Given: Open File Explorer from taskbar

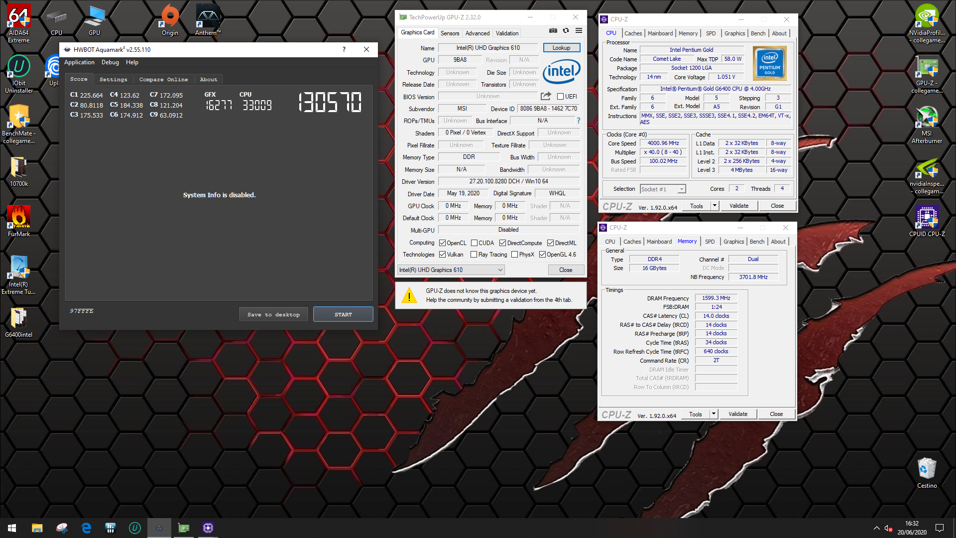Looking at the screenshot, I should pyautogui.click(x=37, y=528).
